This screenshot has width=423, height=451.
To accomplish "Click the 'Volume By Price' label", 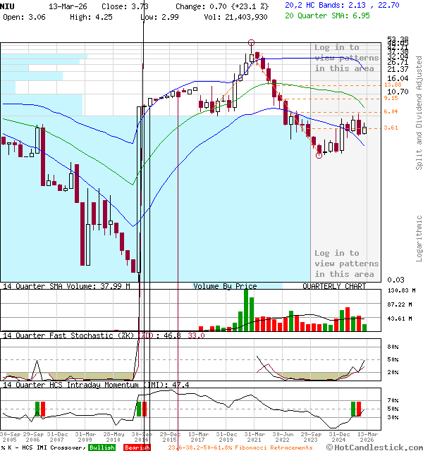I will [x=225, y=286].
